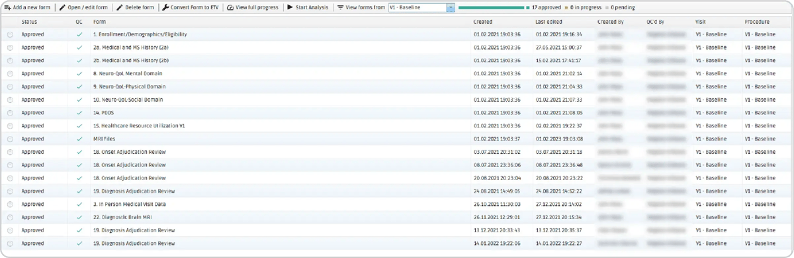Click QC checkmark in the 14. PDDS row

(79, 113)
